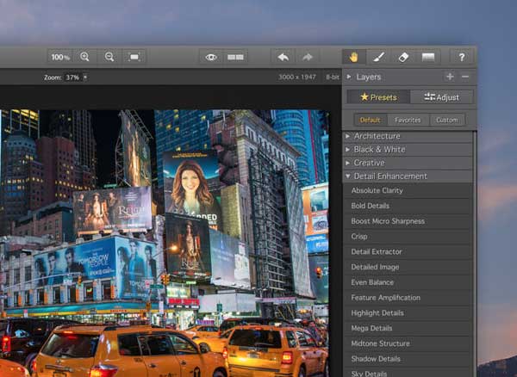The height and width of the screenshot is (377, 517).
Task: Set the view to 100% zoom
Action: click(59, 57)
